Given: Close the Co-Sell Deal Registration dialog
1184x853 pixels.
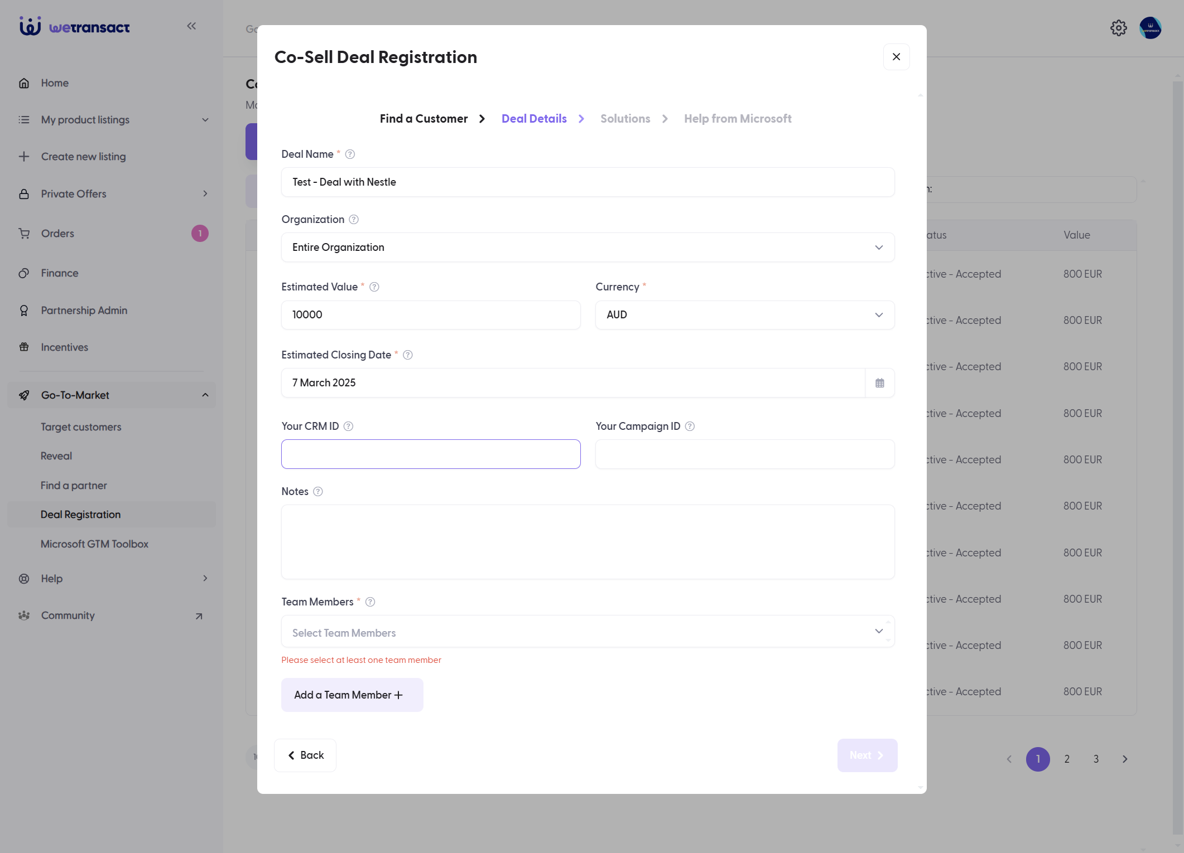Looking at the screenshot, I should click(x=896, y=57).
